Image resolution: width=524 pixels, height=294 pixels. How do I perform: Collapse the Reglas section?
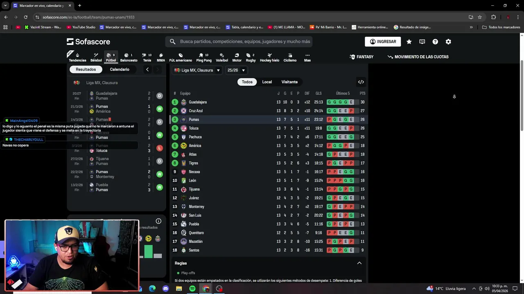(359, 263)
